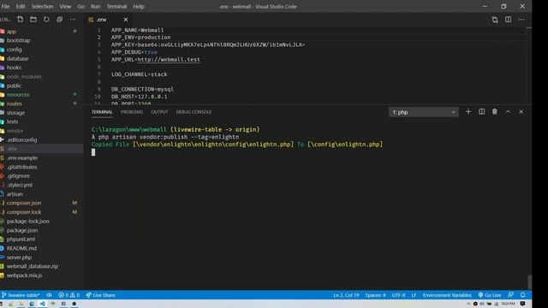
Task: Refresh the explorer file tree
Action: (46, 19)
